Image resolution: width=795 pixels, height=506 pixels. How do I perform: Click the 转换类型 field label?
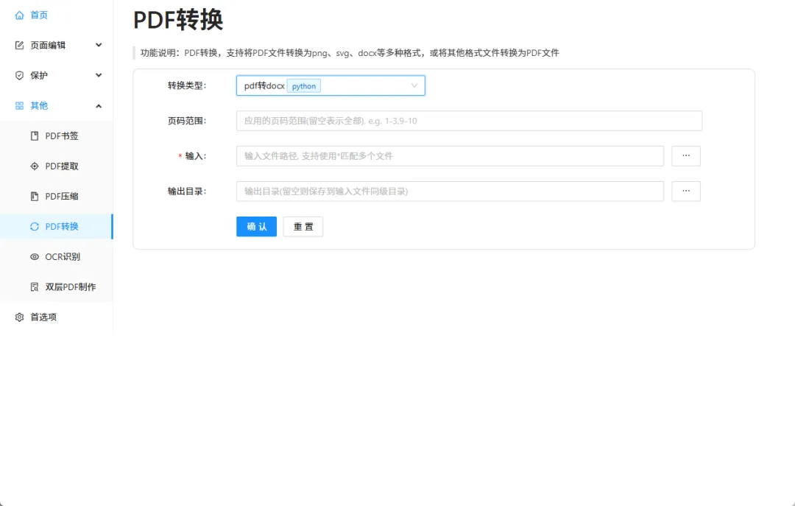click(187, 85)
